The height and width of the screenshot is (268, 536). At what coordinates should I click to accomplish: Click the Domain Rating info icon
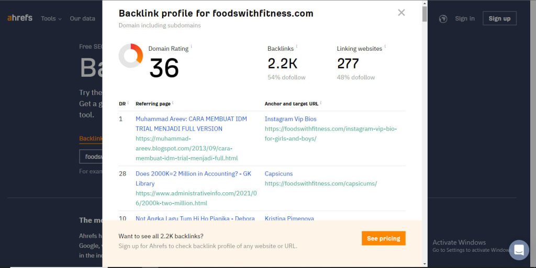tap(192, 46)
